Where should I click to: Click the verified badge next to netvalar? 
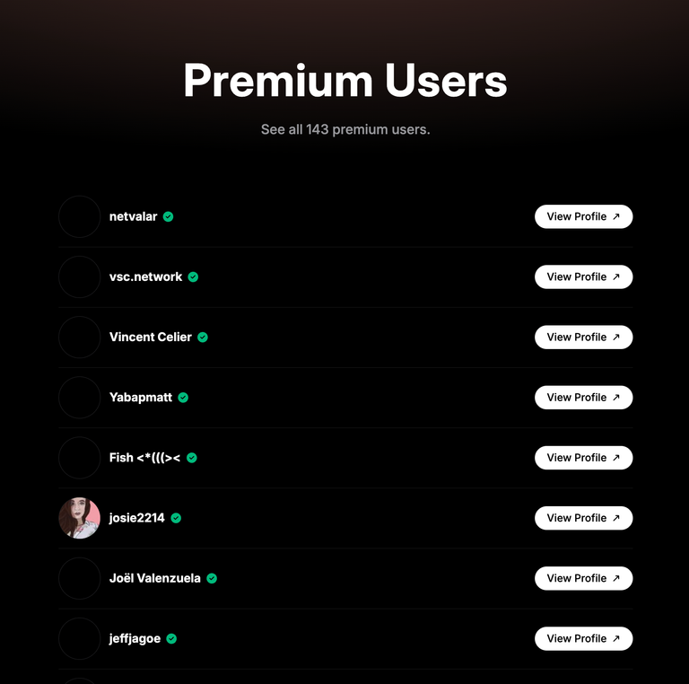pyautogui.click(x=168, y=216)
